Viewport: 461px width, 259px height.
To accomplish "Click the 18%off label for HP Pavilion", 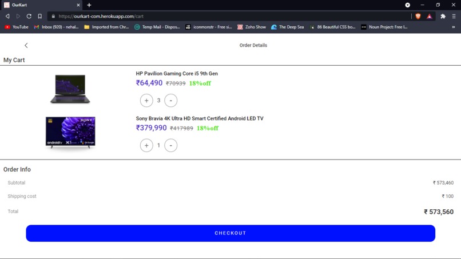I will click(x=200, y=83).
